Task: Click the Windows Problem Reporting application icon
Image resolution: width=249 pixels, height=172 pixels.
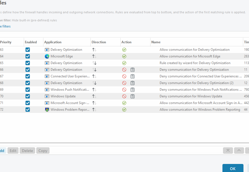Action: pyautogui.click(x=47, y=110)
